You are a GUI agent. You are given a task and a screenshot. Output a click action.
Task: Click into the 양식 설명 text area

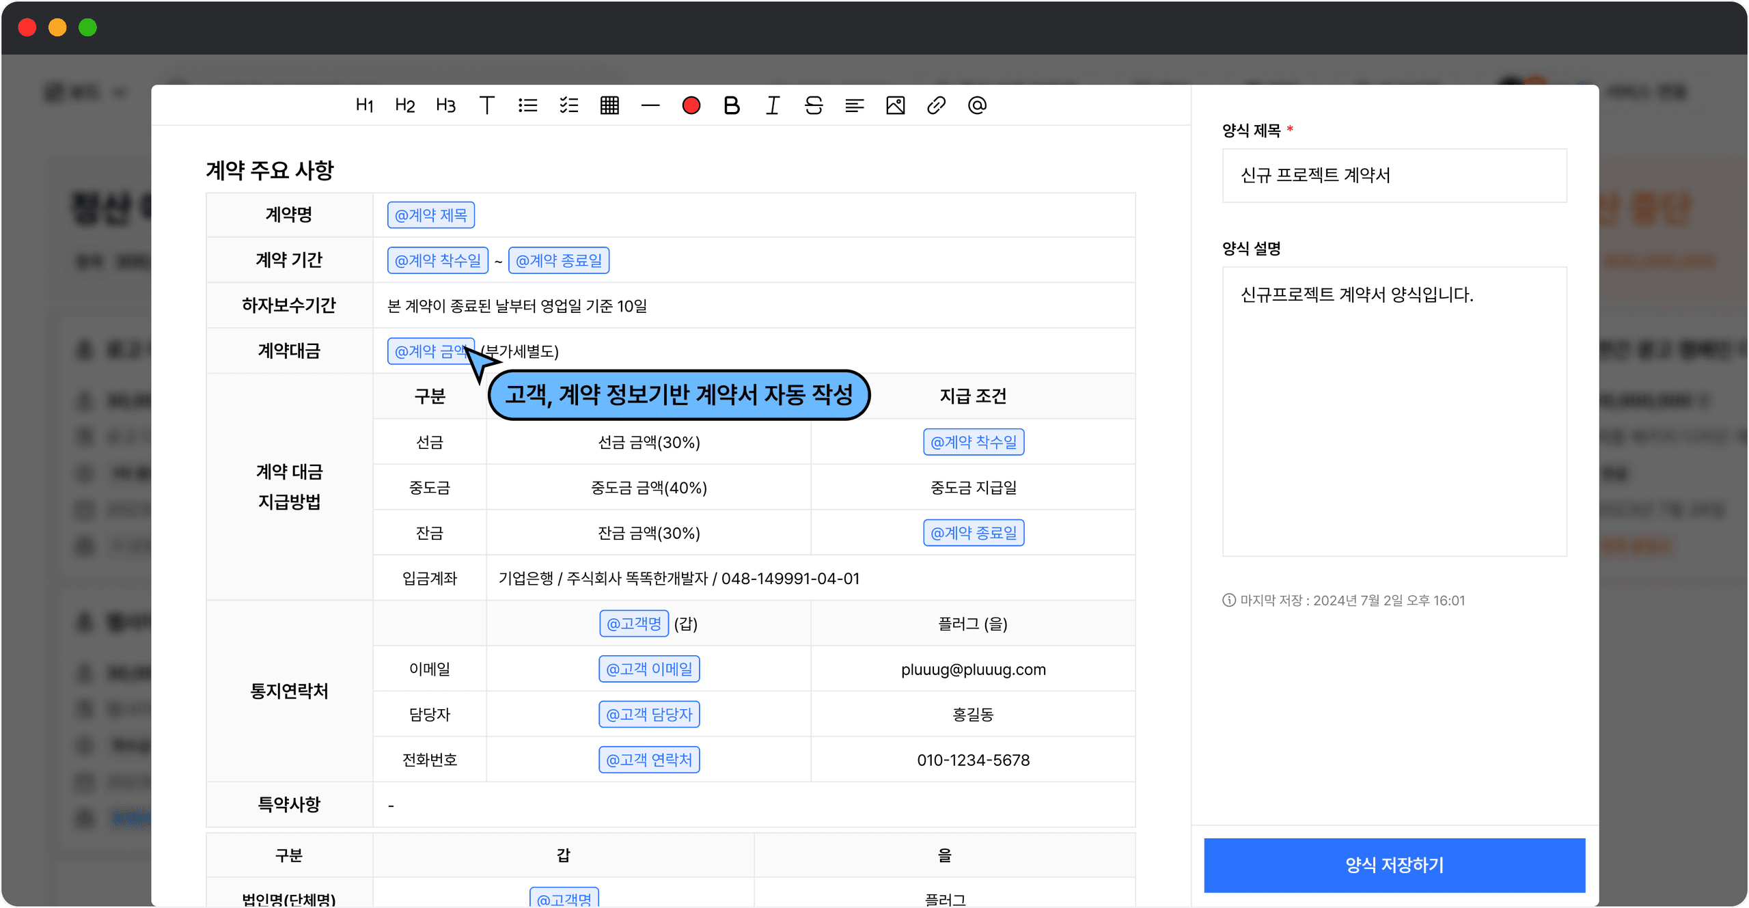pos(1394,411)
